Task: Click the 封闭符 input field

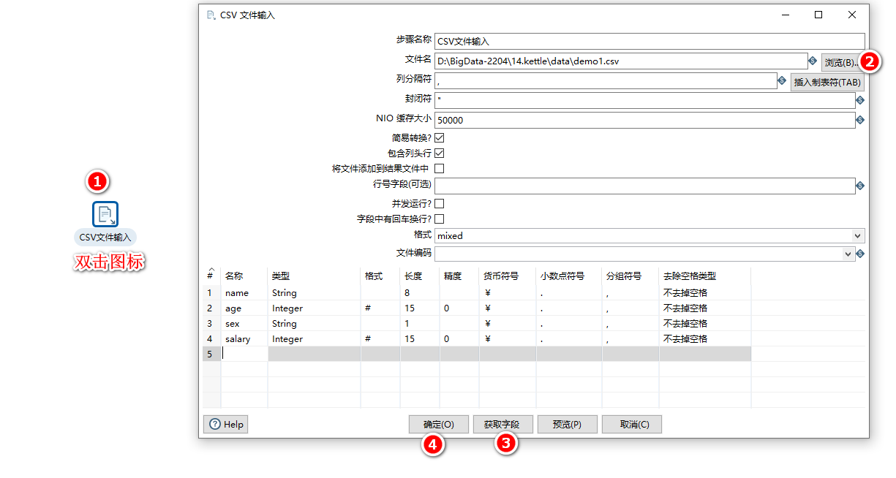Action: tap(644, 100)
